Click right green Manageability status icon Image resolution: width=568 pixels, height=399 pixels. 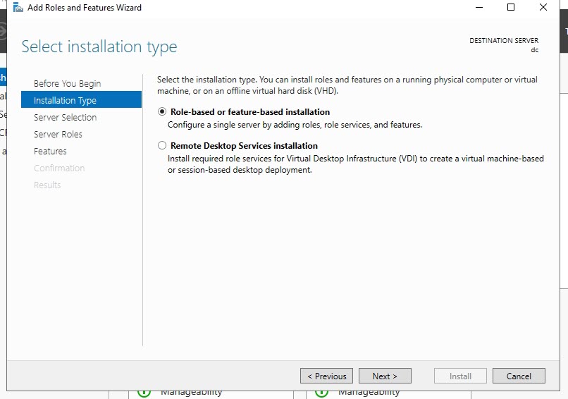pos(321,392)
